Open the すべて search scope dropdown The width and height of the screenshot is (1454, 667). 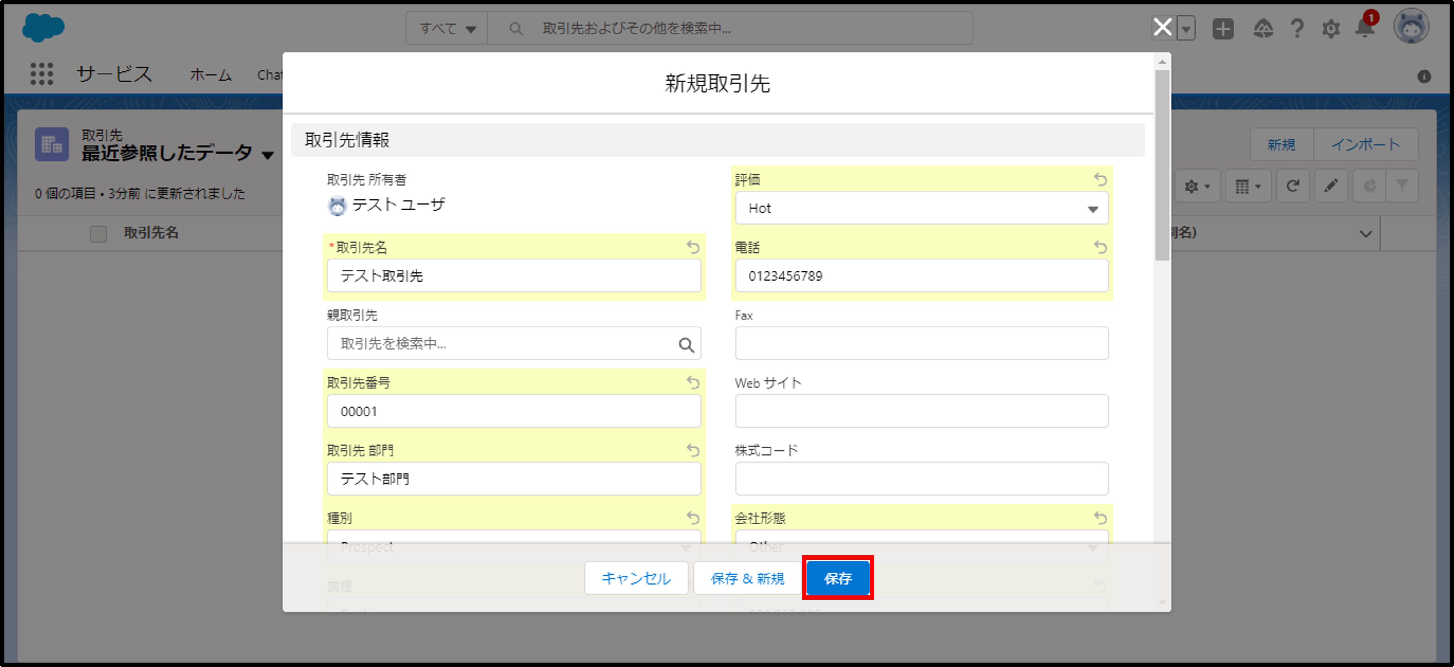pyautogui.click(x=447, y=28)
